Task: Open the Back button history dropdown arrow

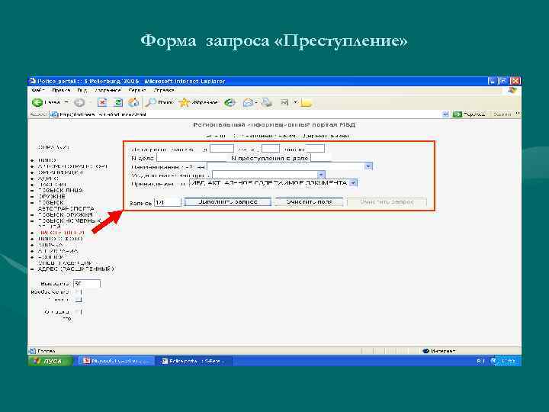Action: (x=66, y=102)
